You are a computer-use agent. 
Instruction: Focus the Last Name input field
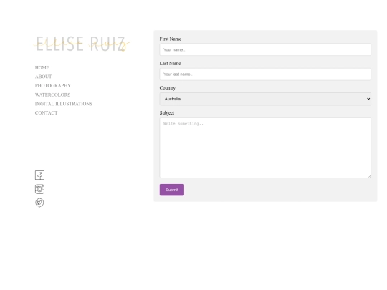pos(265,74)
